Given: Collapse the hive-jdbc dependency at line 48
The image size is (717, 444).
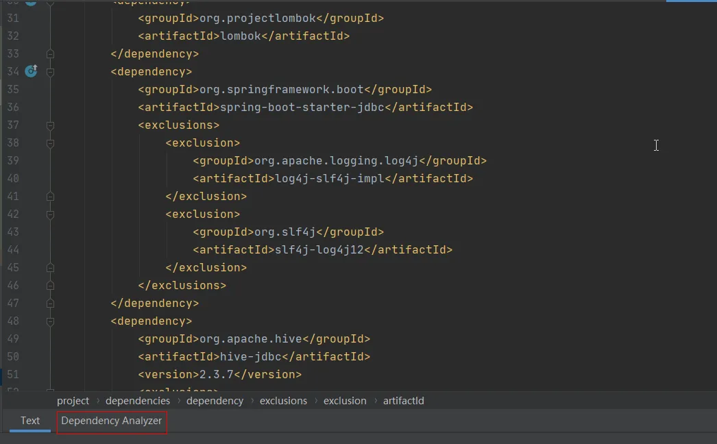Looking at the screenshot, I should click(x=50, y=321).
